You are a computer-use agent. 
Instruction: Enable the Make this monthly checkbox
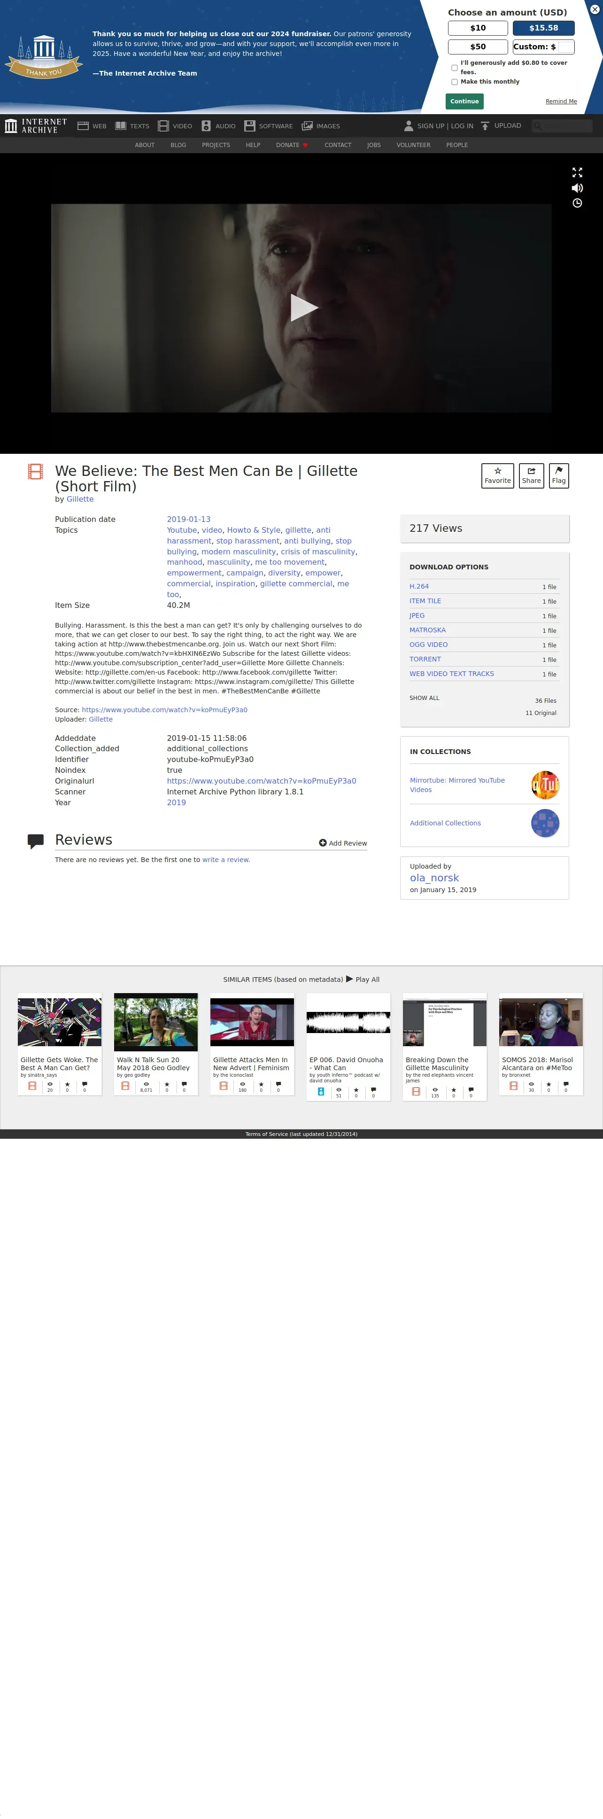(454, 82)
